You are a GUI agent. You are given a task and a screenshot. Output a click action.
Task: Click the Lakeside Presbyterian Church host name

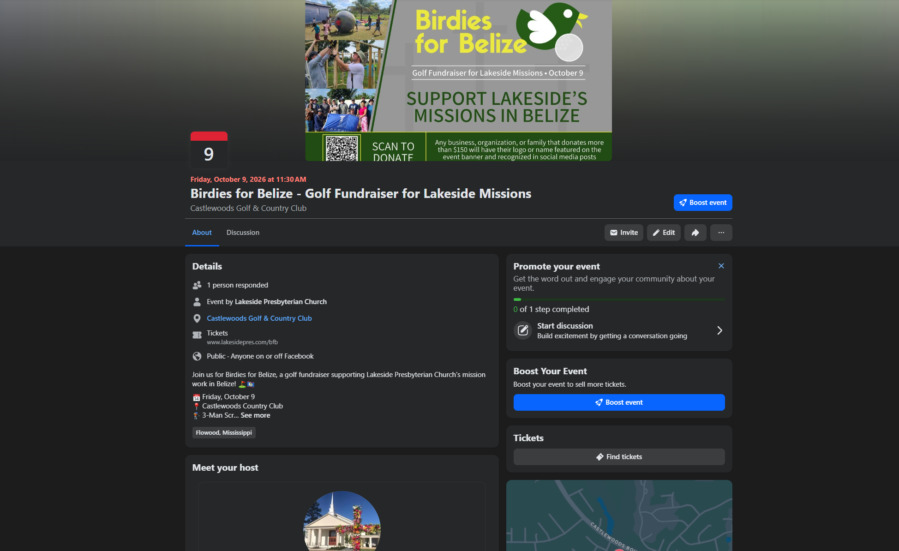tap(281, 302)
